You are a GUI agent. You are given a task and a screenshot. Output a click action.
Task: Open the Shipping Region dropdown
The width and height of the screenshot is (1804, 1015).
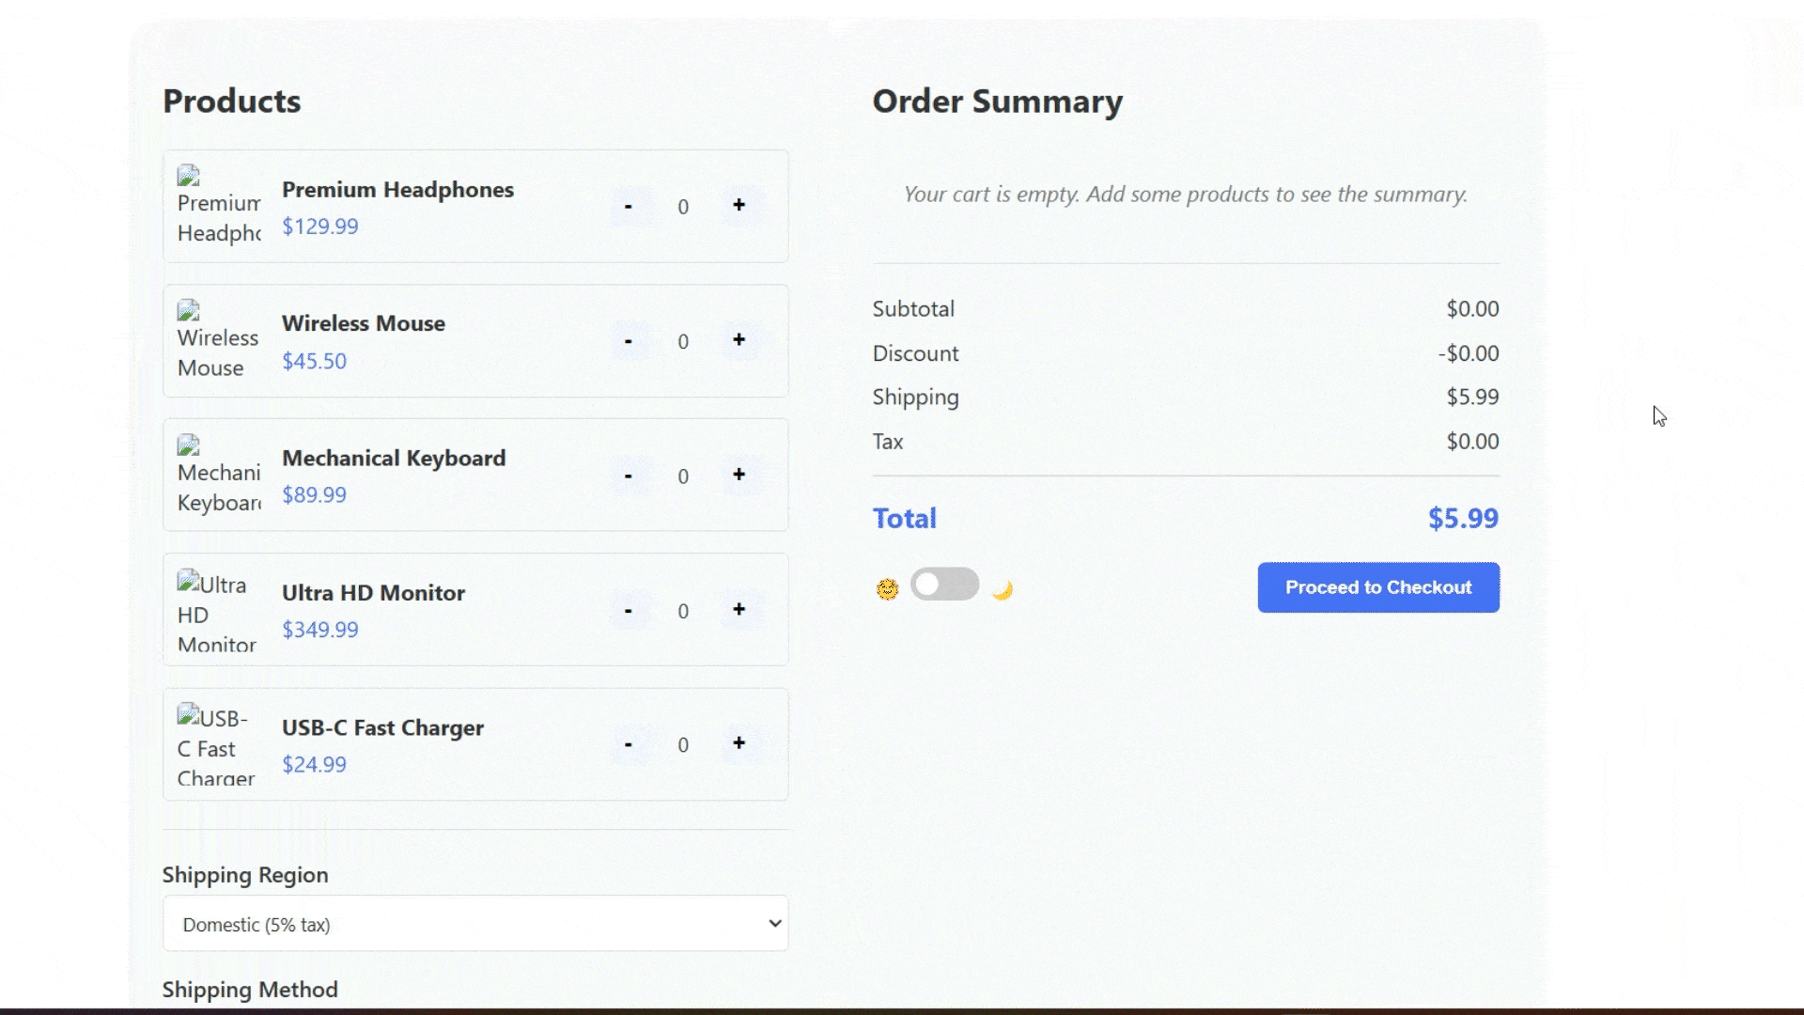tap(475, 924)
